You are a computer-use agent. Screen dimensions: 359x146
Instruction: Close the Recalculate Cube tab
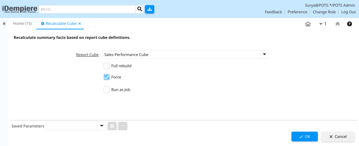tap(80, 23)
